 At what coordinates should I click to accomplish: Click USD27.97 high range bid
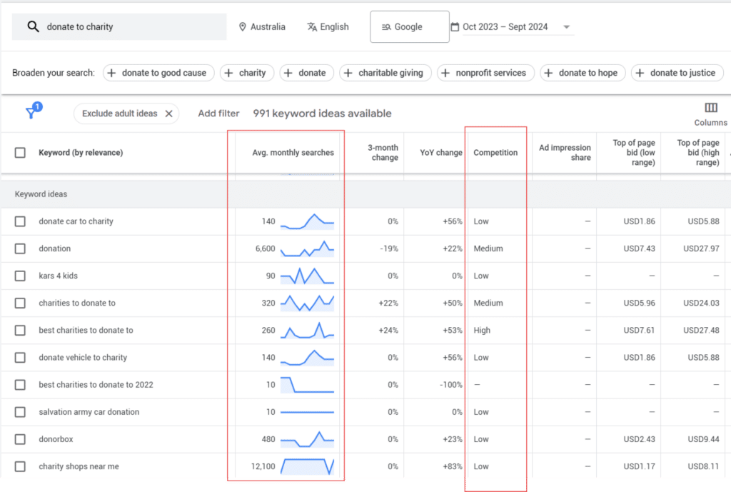point(701,248)
